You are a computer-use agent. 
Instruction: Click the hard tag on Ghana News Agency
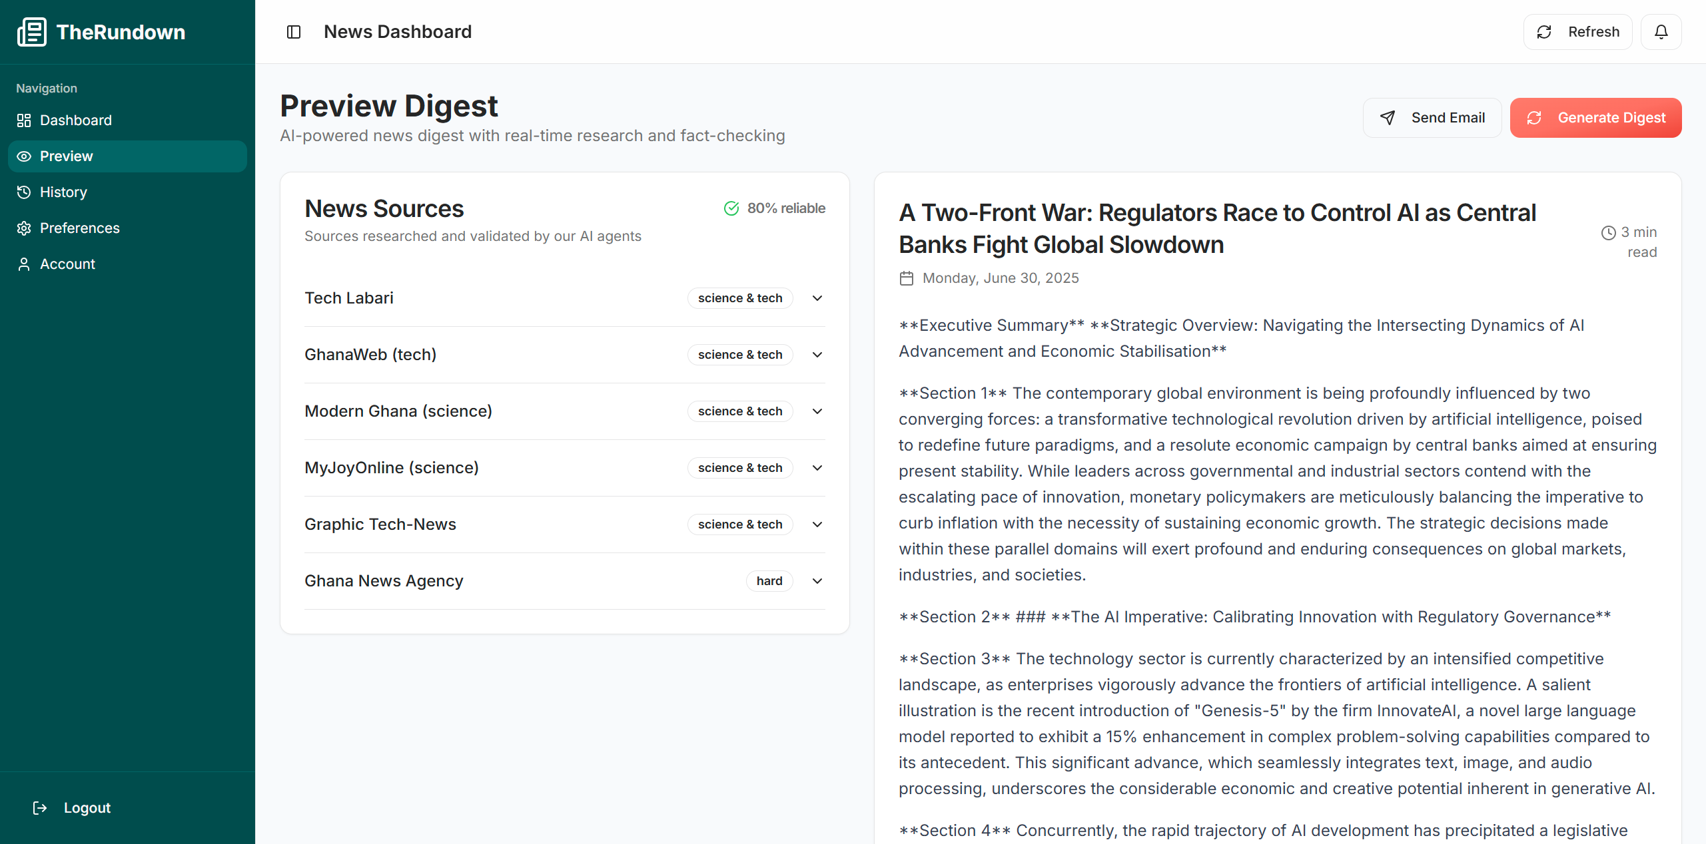(x=769, y=581)
